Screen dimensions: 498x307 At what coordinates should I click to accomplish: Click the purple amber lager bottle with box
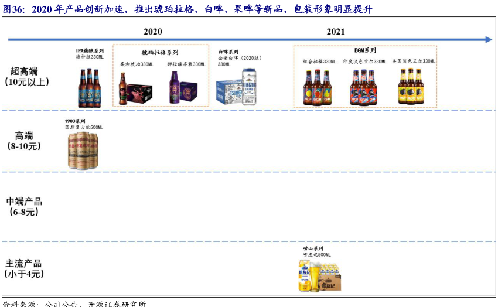click(x=186, y=88)
